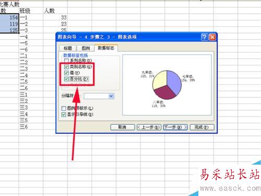Image resolution: width=261 pixels, height=196 pixels.
Task: Select the cell labeled 一6
Action: pyautogui.click(x=31, y=50)
